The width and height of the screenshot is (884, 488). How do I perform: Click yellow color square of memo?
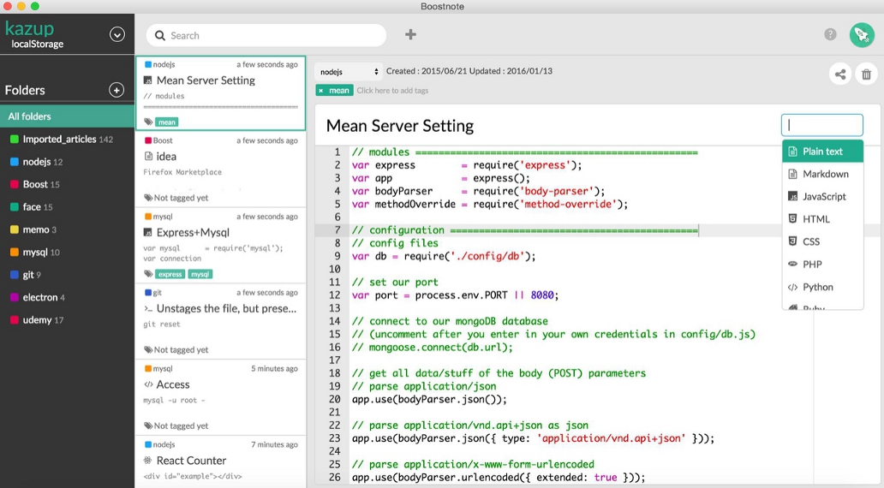pos(15,229)
